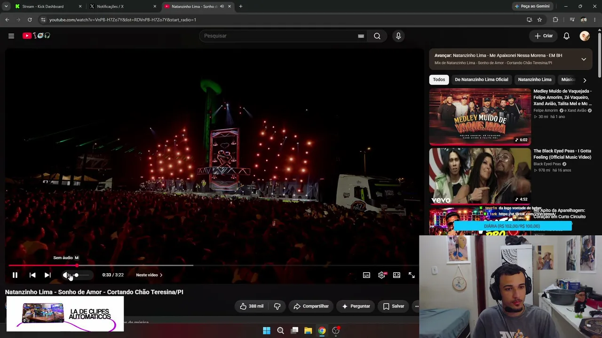The image size is (602, 338).
Task: Open the media controls icon in Chrome toolbar
Action: pos(572,20)
